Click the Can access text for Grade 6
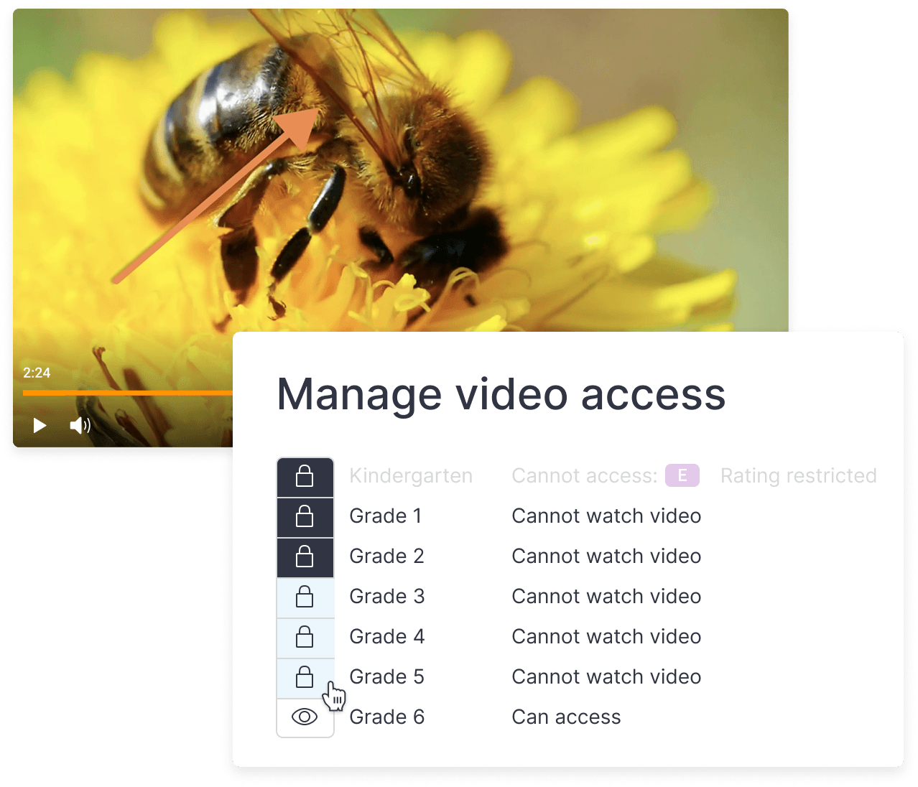Image resolution: width=918 pixels, height=787 pixels. click(x=565, y=717)
